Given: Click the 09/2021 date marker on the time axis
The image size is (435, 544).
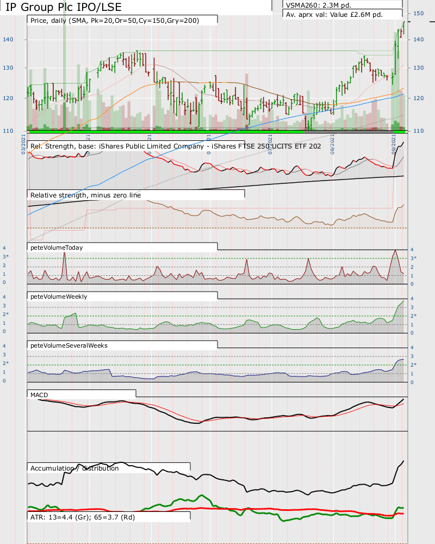Looking at the screenshot, I should point(394,144).
